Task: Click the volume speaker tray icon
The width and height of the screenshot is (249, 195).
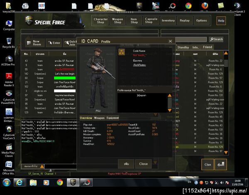Action: [x=222, y=183]
